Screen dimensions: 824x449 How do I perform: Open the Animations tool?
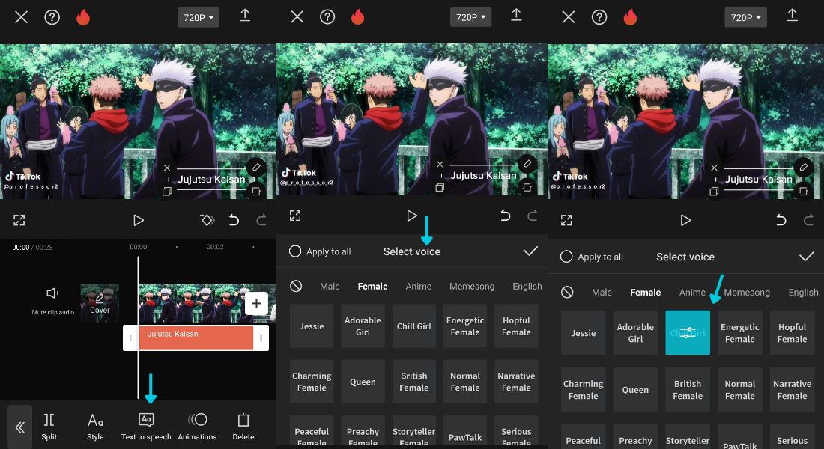(197, 427)
